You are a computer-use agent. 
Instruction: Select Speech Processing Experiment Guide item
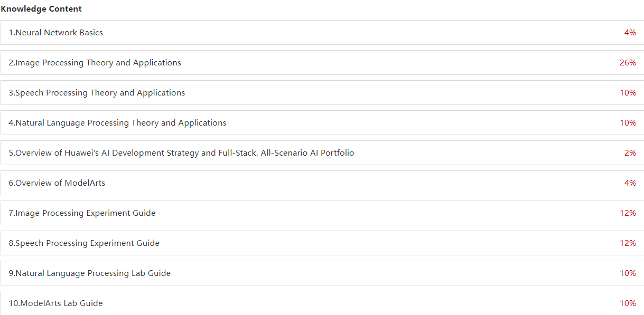click(x=322, y=243)
